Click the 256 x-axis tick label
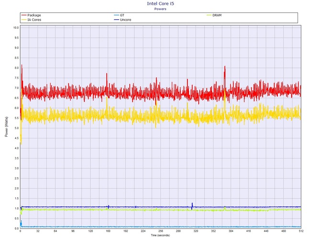The image size is (321, 241). [x=160, y=231]
